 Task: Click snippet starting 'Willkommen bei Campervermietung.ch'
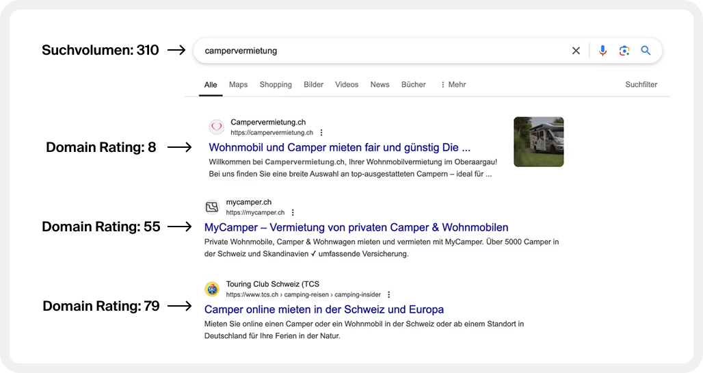[353, 168]
